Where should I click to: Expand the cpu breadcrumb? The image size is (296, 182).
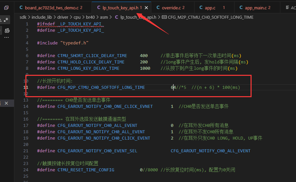[77, 17]
